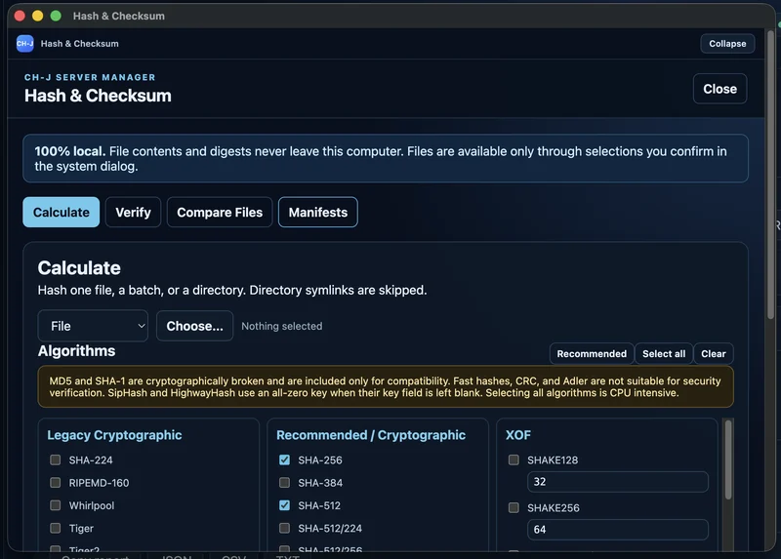Click the 'CH-J SERVER MANAGER' label
This screenshot has height=559, width=781.
click(x=90, y=77)
